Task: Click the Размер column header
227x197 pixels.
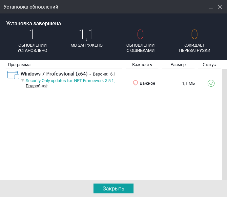Action: (x=178, y=65)
